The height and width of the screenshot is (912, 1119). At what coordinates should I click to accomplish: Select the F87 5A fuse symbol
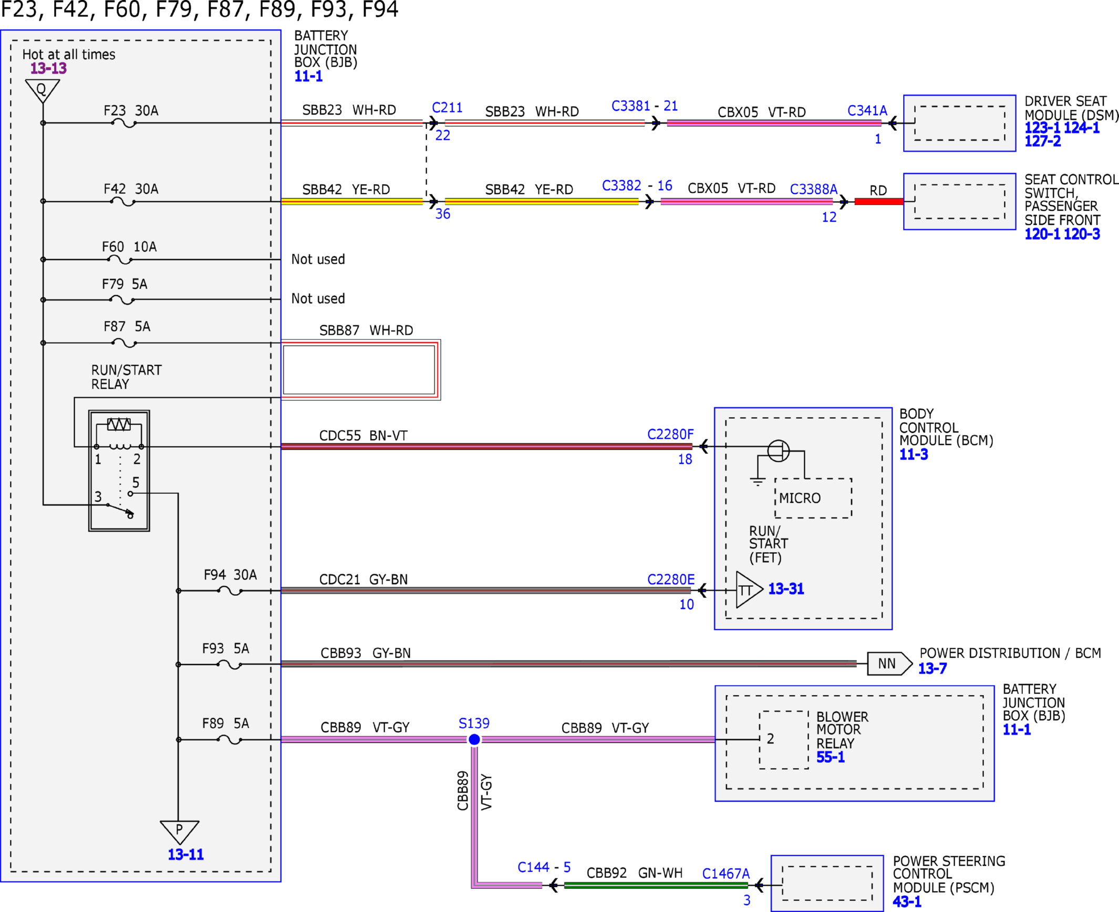125,343
